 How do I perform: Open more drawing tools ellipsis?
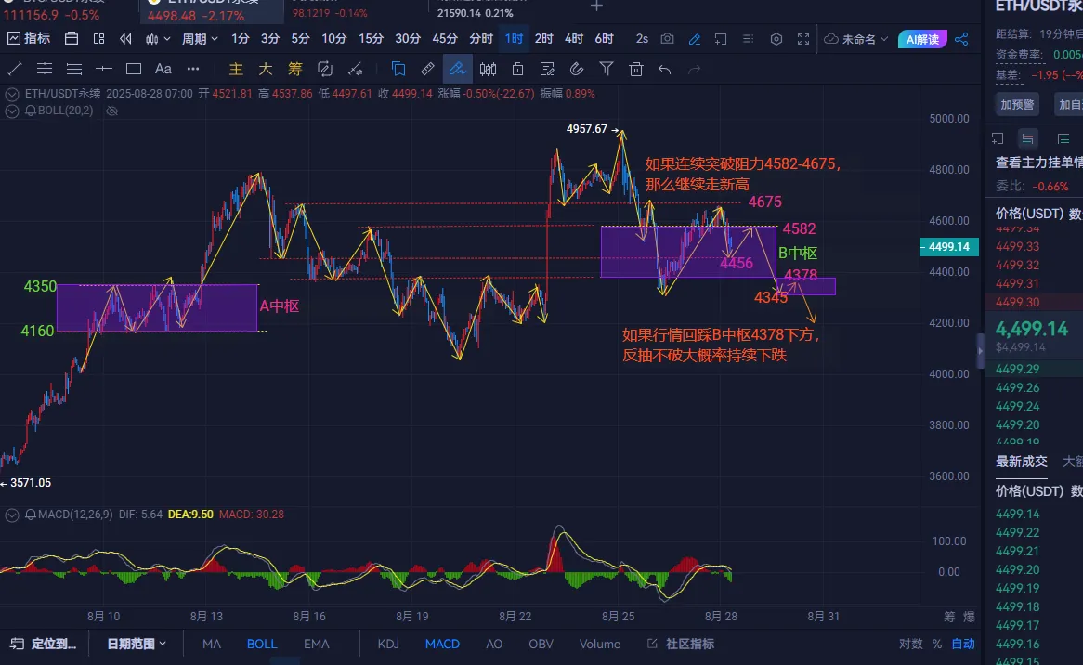coord(192,69)
